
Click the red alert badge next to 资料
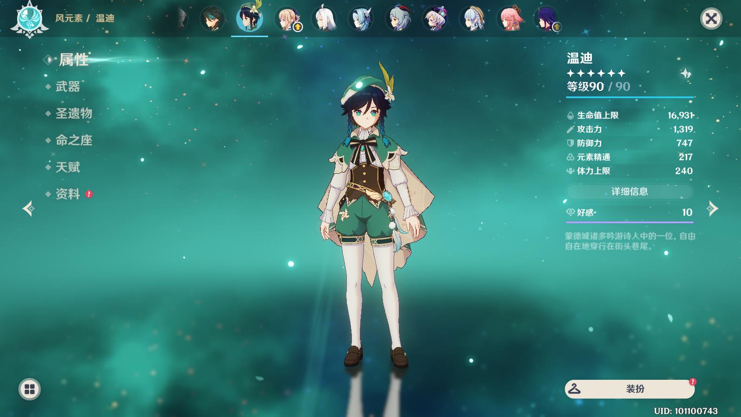click(89, 194)
